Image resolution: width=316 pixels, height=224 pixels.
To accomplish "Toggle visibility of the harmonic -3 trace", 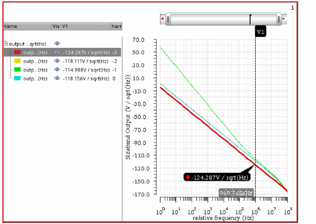I will click(57, 52).
